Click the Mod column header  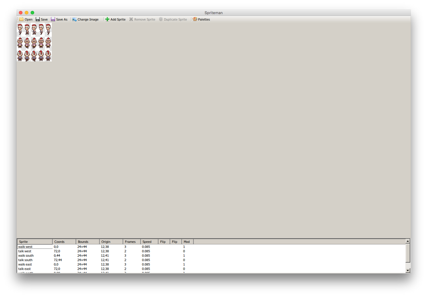click(187, 242)
